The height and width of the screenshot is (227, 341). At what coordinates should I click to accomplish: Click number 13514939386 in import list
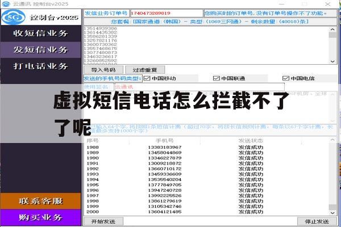pos(100,28)
